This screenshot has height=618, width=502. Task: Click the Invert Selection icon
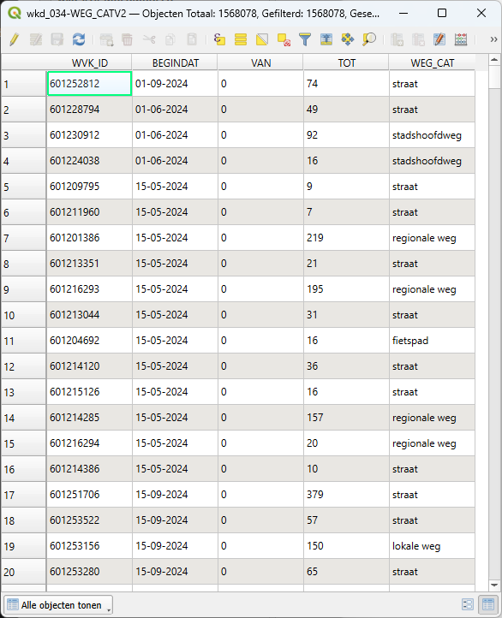point(262,39)
